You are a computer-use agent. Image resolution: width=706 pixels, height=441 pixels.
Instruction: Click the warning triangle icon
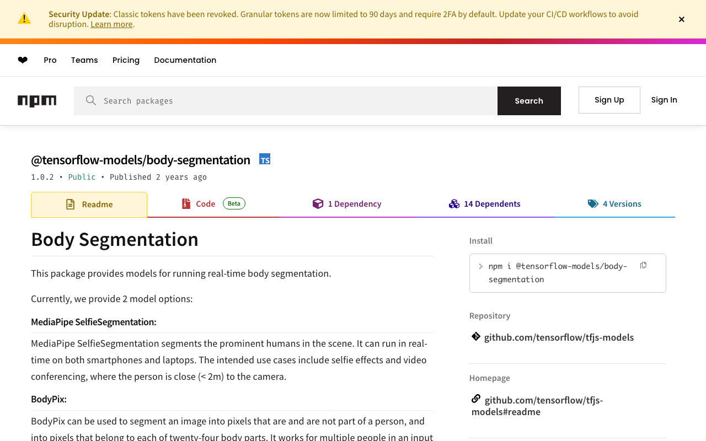pos(24,19)
